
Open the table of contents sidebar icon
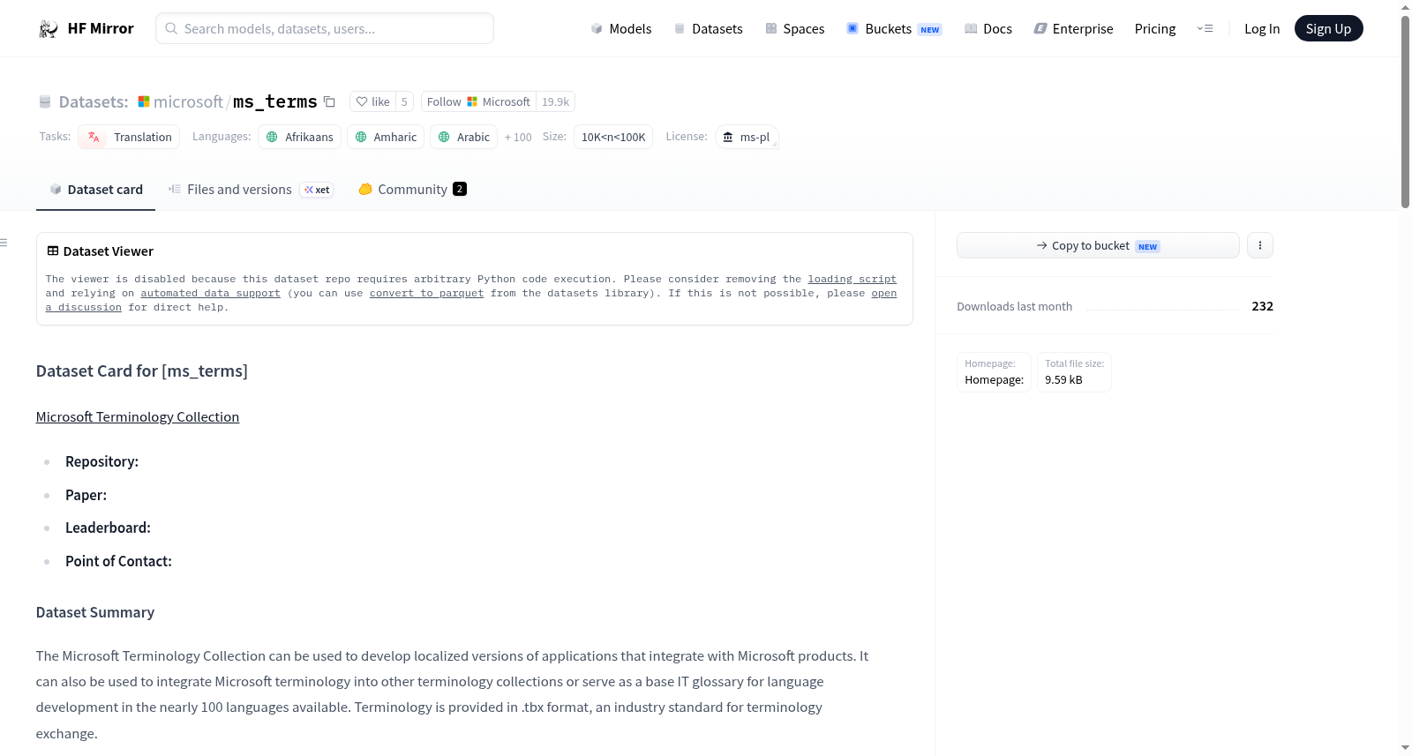[x=4, y=243]
